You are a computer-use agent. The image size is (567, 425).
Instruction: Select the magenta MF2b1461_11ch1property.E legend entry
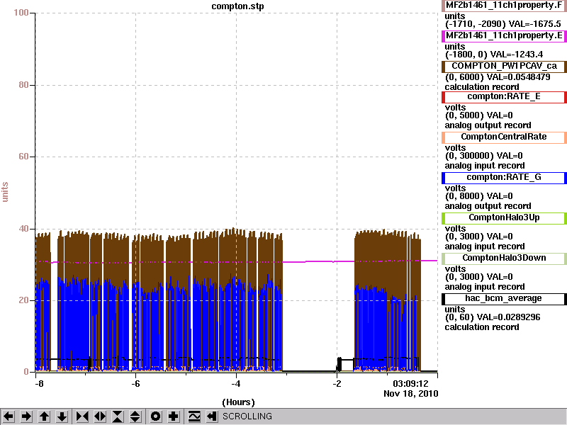(x=504, y=36)
